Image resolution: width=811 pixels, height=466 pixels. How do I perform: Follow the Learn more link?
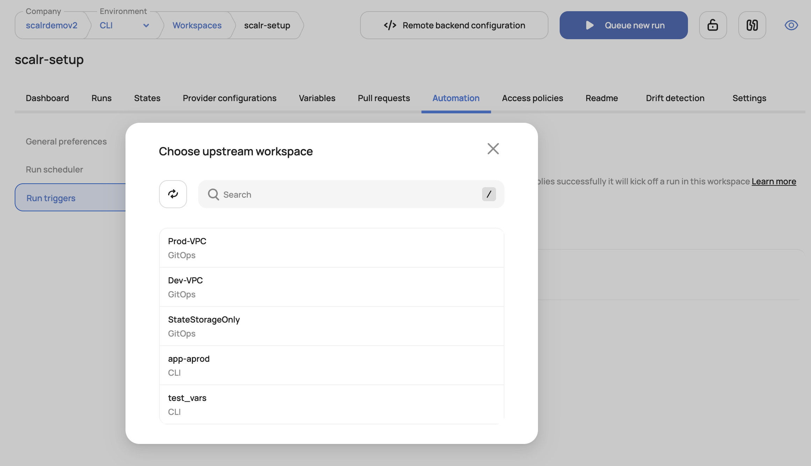coord(774,182)
